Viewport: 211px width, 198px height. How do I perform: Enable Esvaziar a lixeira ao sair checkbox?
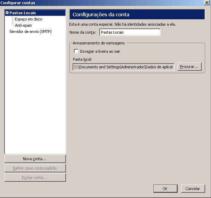pyautogui.click(x=76, y=51)
